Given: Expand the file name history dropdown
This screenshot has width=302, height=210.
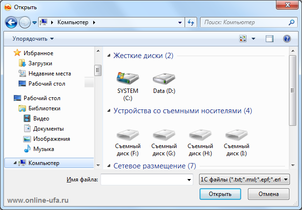Looking at the screenshot, I should (189, 180).
